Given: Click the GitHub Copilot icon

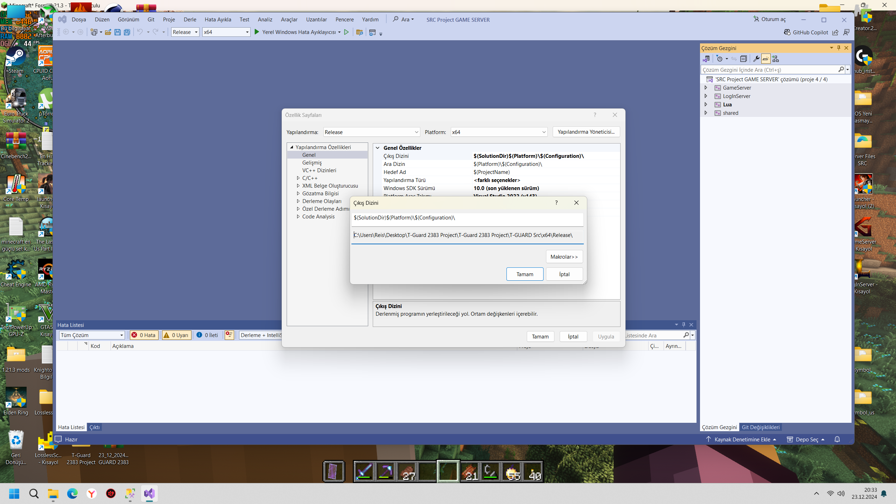Looking at the screenshot, I should point(787,32).
